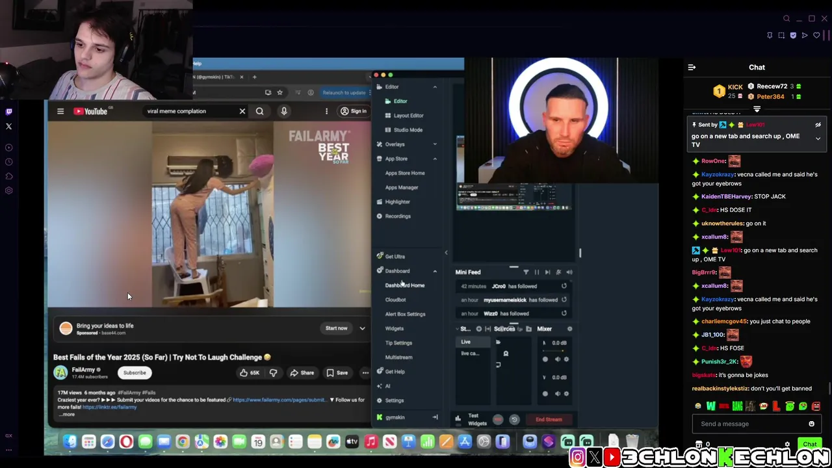Screen dimensions: 832x468
Task: Expand the sponsored ad chevron
Action: (x=362, y=328)
